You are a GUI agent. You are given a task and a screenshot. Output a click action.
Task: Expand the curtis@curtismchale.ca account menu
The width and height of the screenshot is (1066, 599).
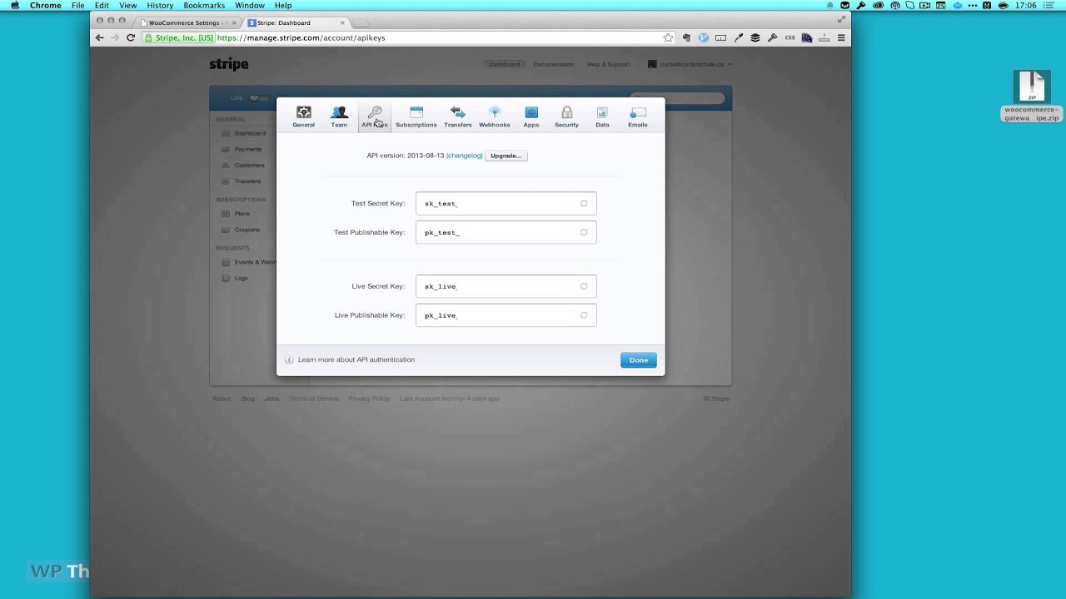(690, 64)
